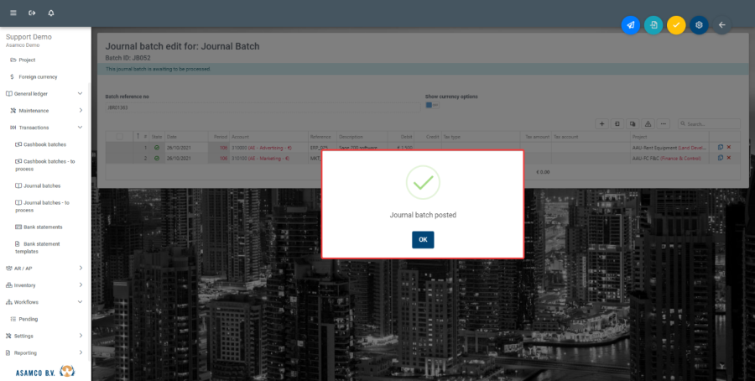Click the back arrow round button
The width and height of the screenshot is (755, 381).
point(721,25)
